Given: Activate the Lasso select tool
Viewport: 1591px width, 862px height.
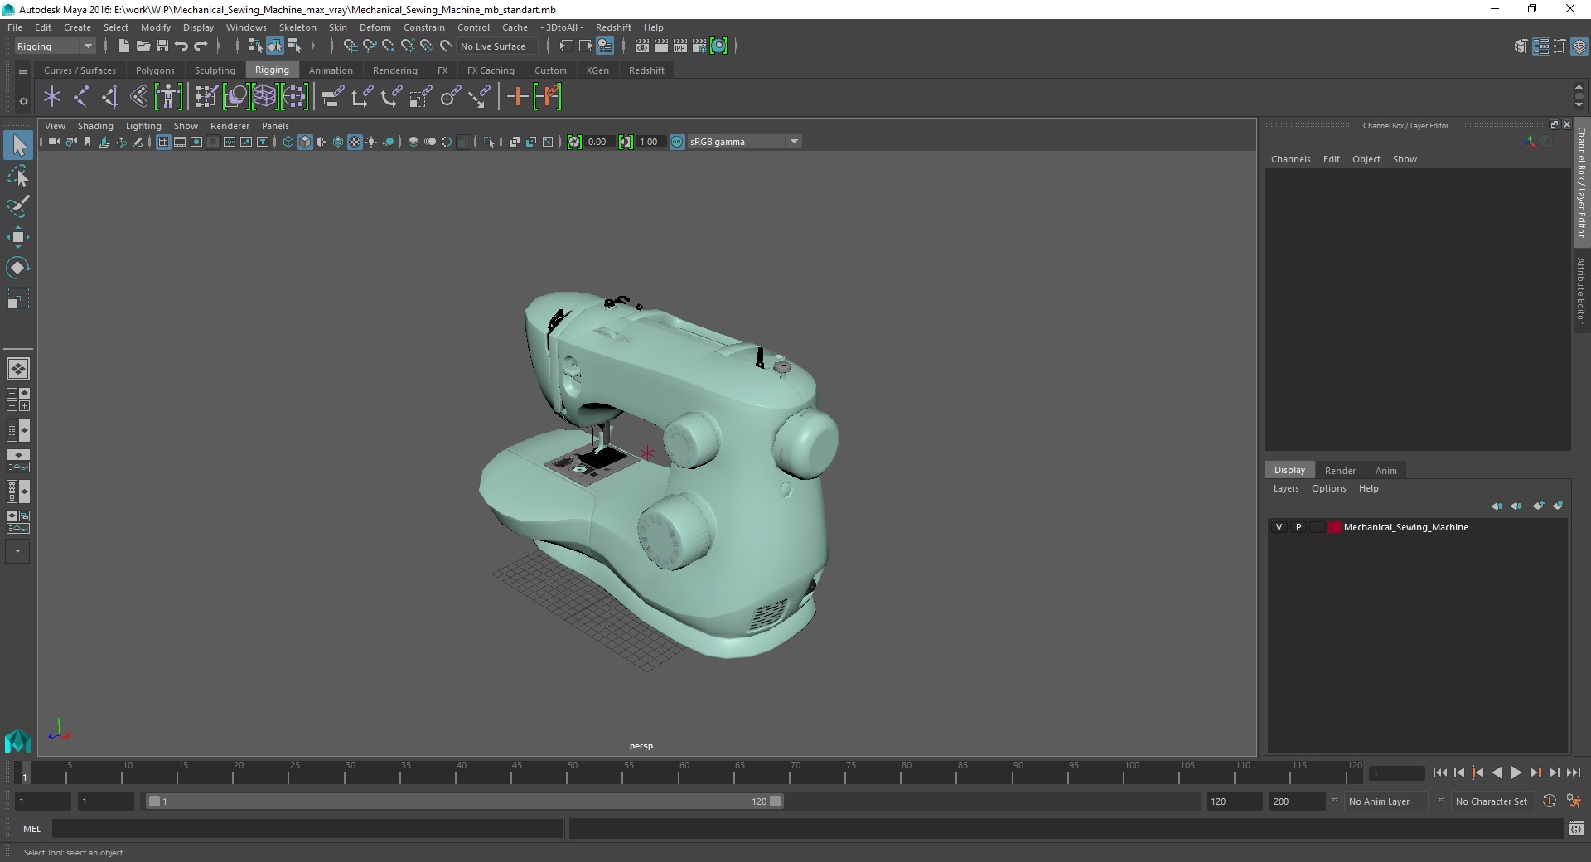Looking at the screenshot, I should (18, 177).
